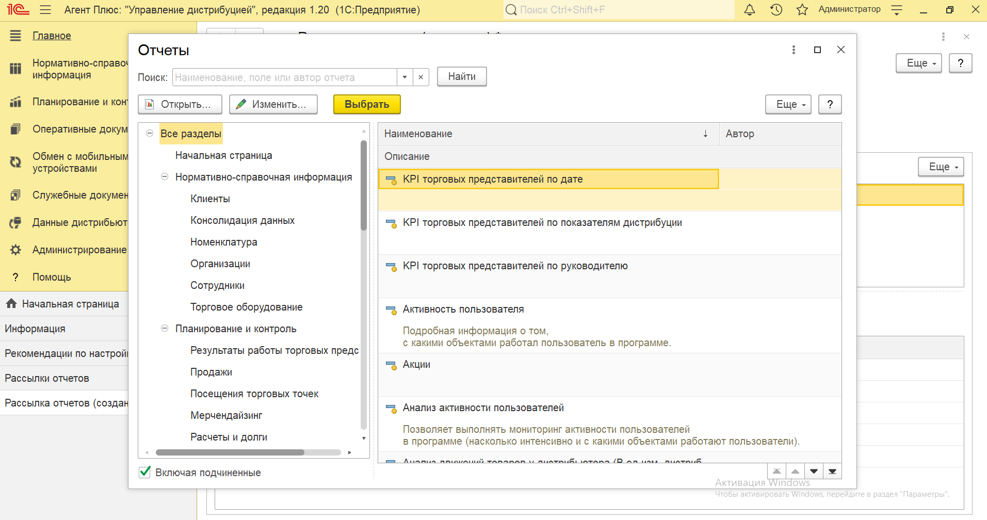Click the Оперативные документы sidebar icon
Viewport: 987px width, 520px height.
click(x=15, y=129)
